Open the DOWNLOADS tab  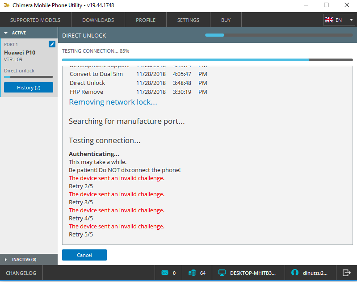pos(98,20)
